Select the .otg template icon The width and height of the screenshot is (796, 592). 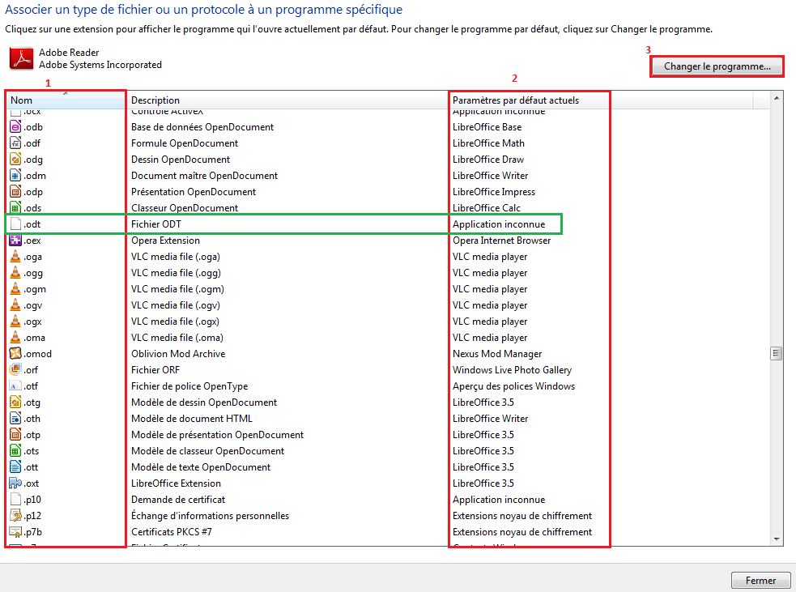pyautogui.click(x=15, y=402)
